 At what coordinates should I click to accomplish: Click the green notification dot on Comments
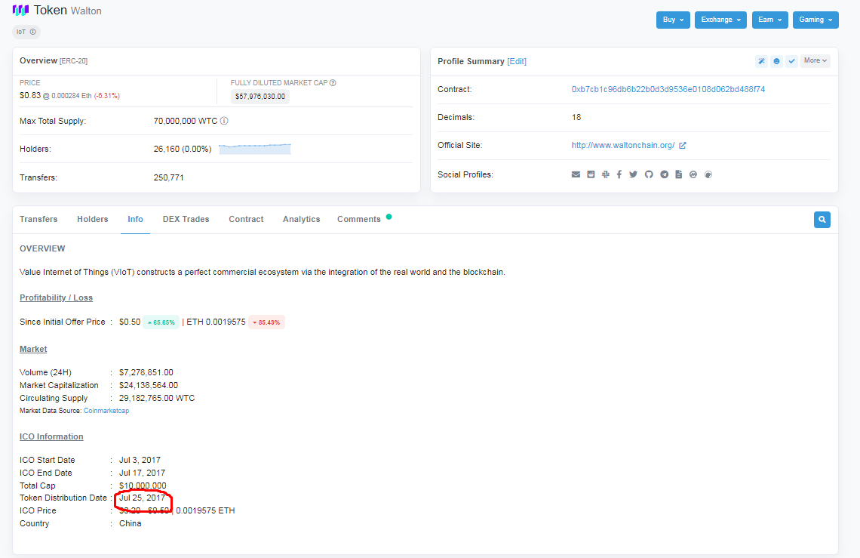[x=389, y=217]
